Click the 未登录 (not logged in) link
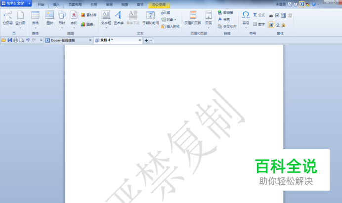This screenshot has height=203, width=342. (281, 4)
